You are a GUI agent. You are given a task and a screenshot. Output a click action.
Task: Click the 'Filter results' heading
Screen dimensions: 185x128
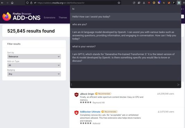[x=14, y=44]
